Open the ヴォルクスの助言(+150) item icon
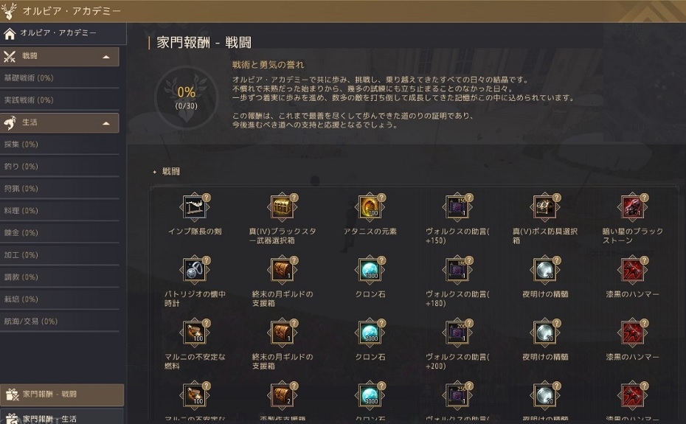Screen dimensions: 686x424 pyautogui.click(x=457, y=207)
